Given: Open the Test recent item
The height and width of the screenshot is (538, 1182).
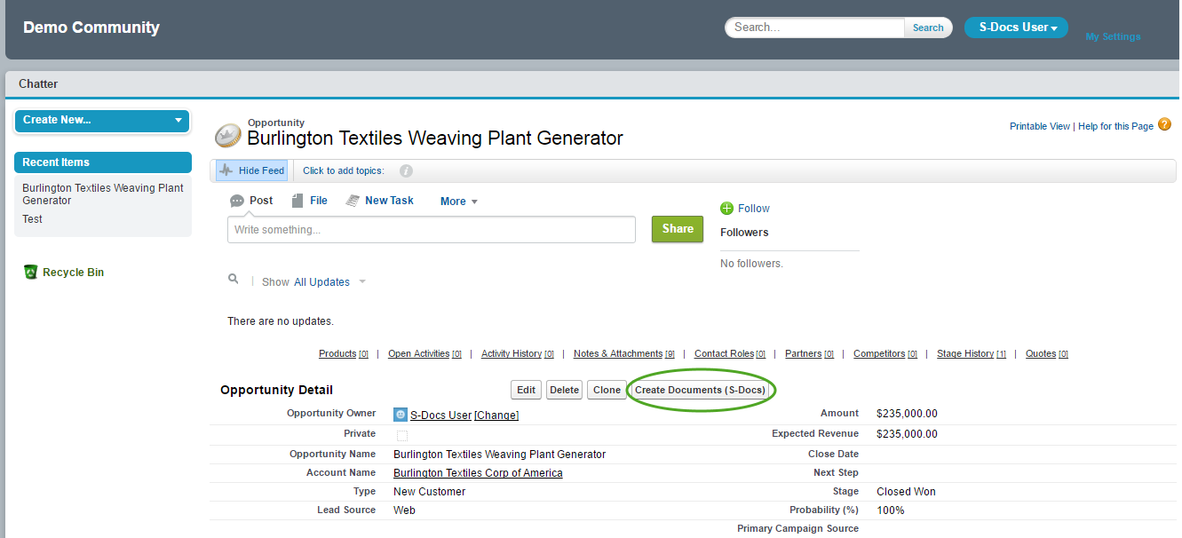Looking at the screenshot, I should (x=33, y=219).
